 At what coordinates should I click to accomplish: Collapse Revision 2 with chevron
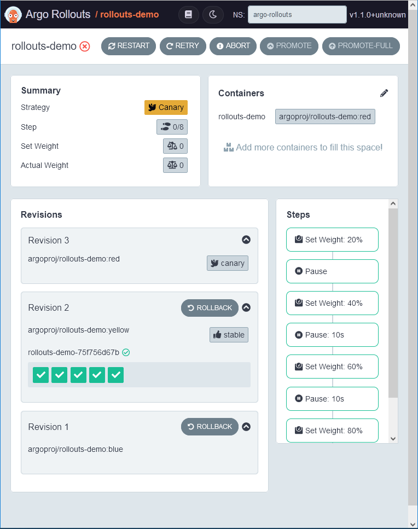pos(246,307)
